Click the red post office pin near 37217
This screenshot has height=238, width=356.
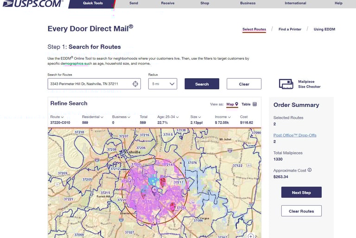[163, 181]
